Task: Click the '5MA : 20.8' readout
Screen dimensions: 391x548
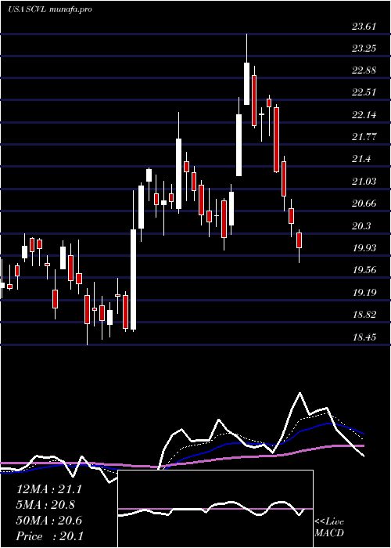Action: 45,505
